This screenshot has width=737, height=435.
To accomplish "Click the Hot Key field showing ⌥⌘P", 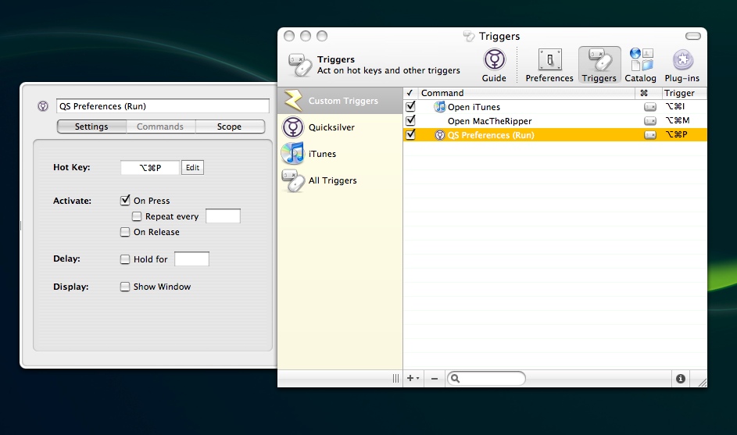I will point(150,168).
